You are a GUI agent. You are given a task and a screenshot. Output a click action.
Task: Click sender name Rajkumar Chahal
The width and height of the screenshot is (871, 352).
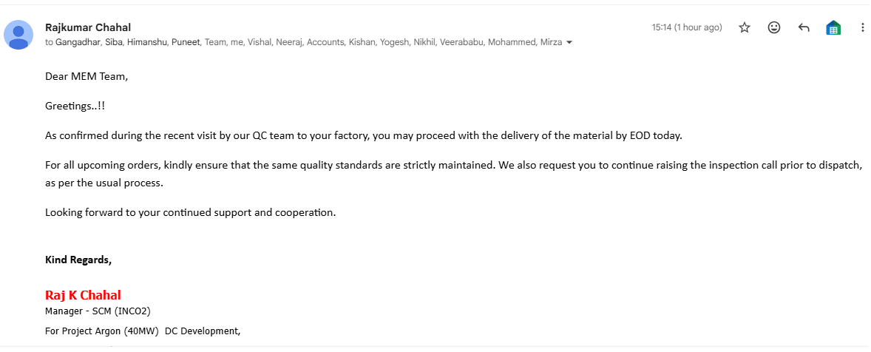tap(88, 27)
